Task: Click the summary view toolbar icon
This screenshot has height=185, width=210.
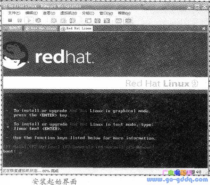Action: click(118, 20)
